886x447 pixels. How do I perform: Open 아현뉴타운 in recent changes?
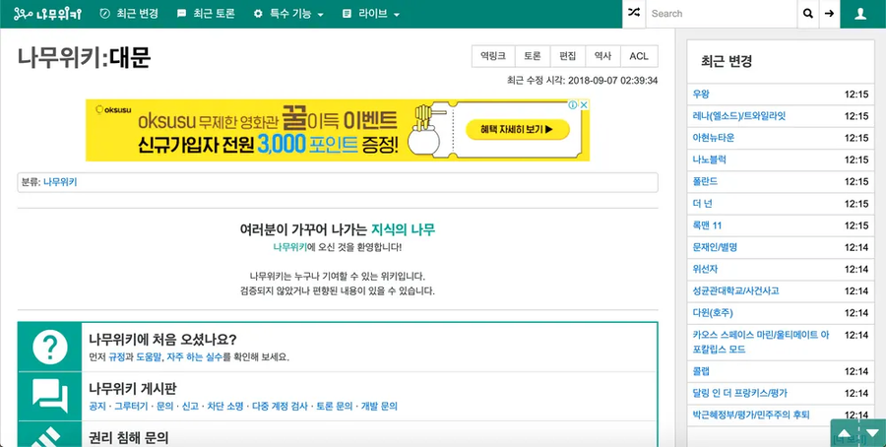[x=714, y=138]
